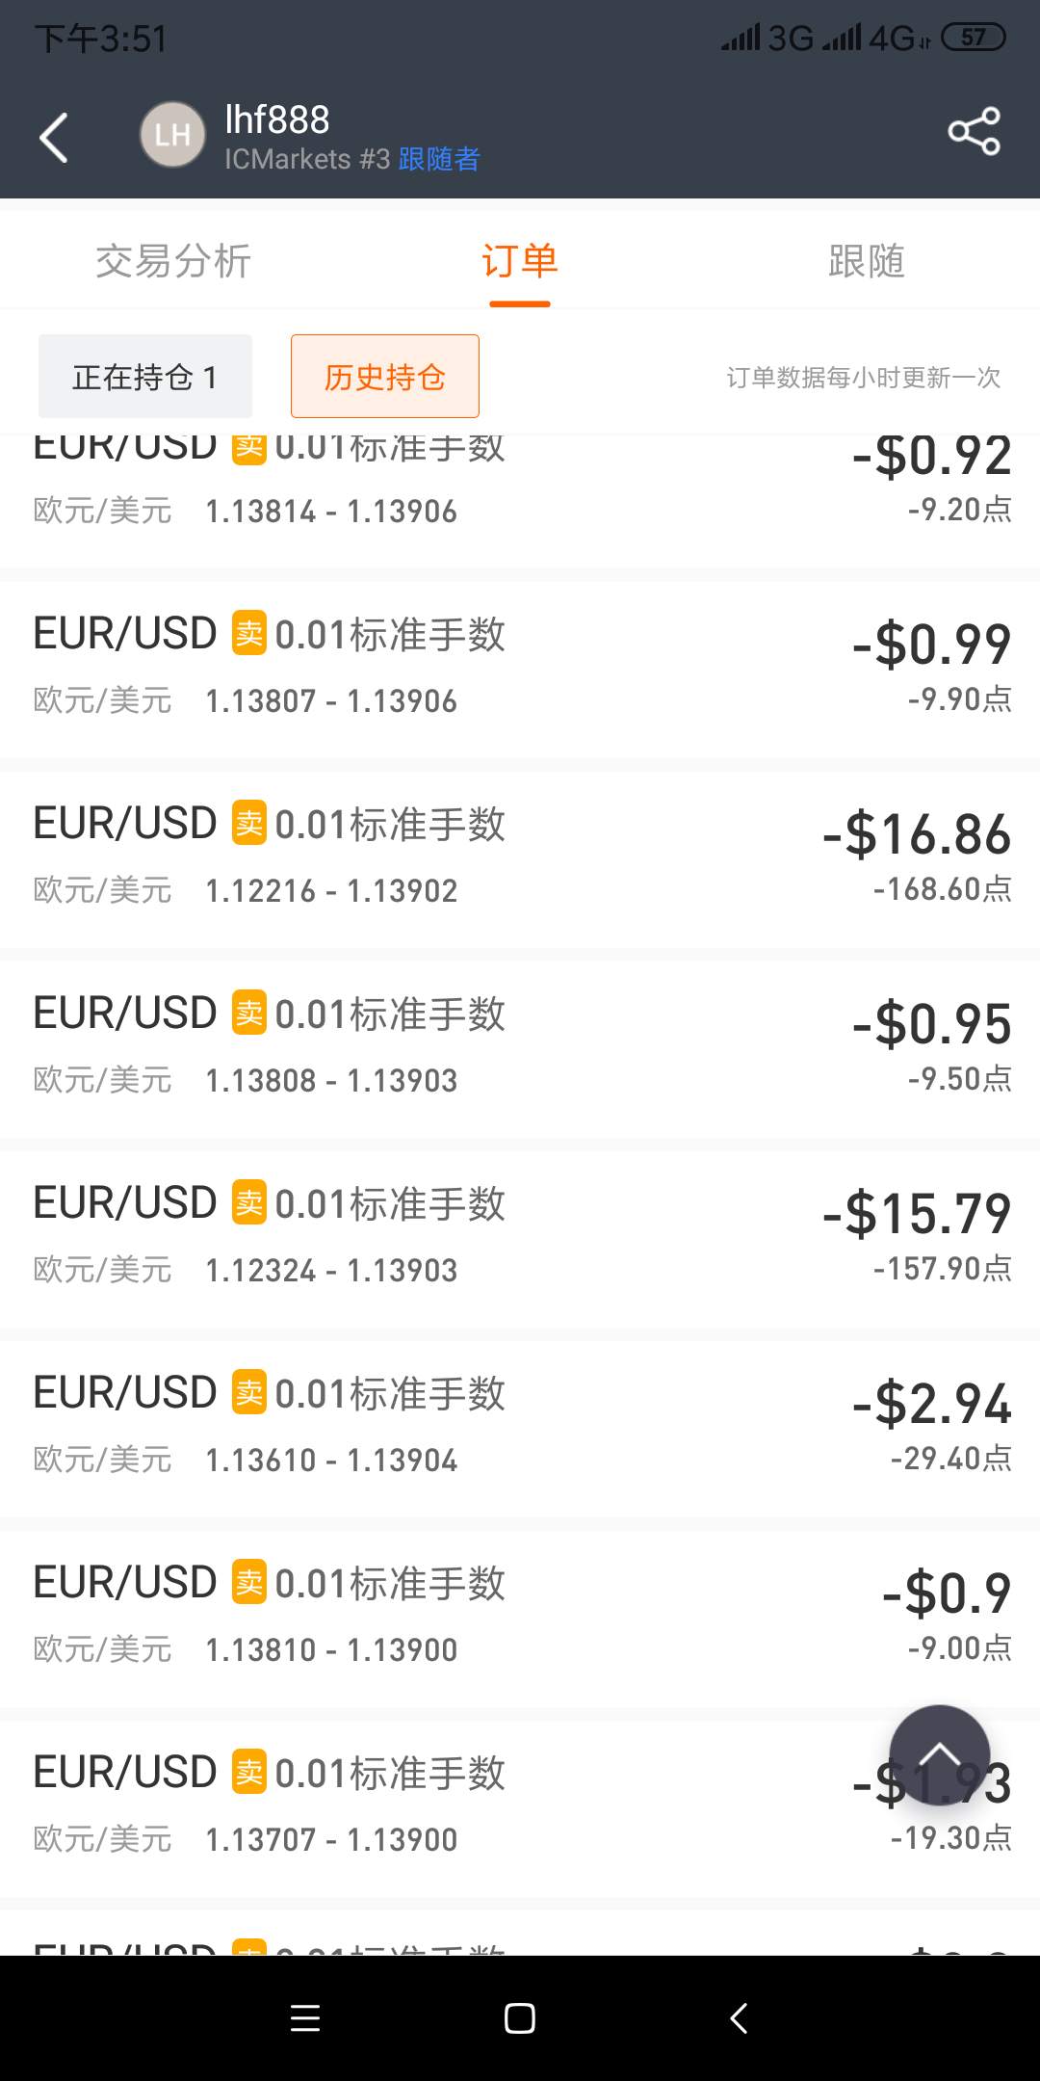
Task: Tap the LH profile avatar
Action: [172, 134]
